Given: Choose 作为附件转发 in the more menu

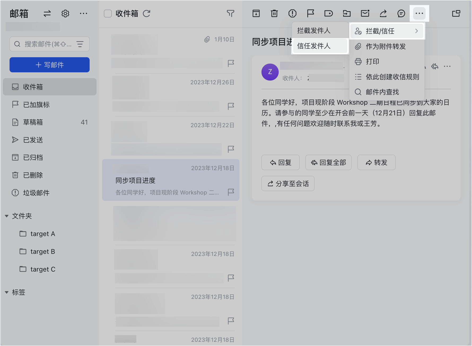Looking at the screenshot, I should (386, 46).
